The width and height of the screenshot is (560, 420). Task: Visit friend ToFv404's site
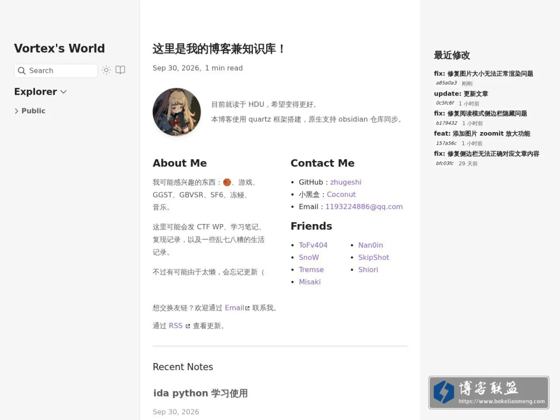pyautogui.click(x=313, y=245)
